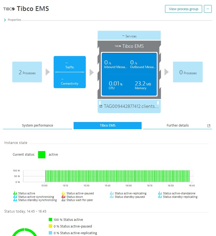Toggle Status active-replicating series in chart legend
The width and height of the screenshot is (216, 236).
[x=128, y=193]
